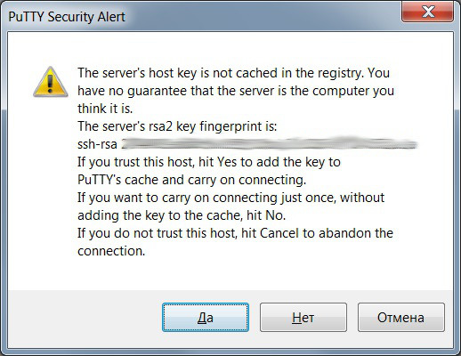Click the 'rsa2 key fingerprint is:' line
461x356 pixels.
[177, 126]
